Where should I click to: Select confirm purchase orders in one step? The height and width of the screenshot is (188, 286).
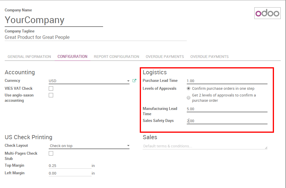point(188,89)
